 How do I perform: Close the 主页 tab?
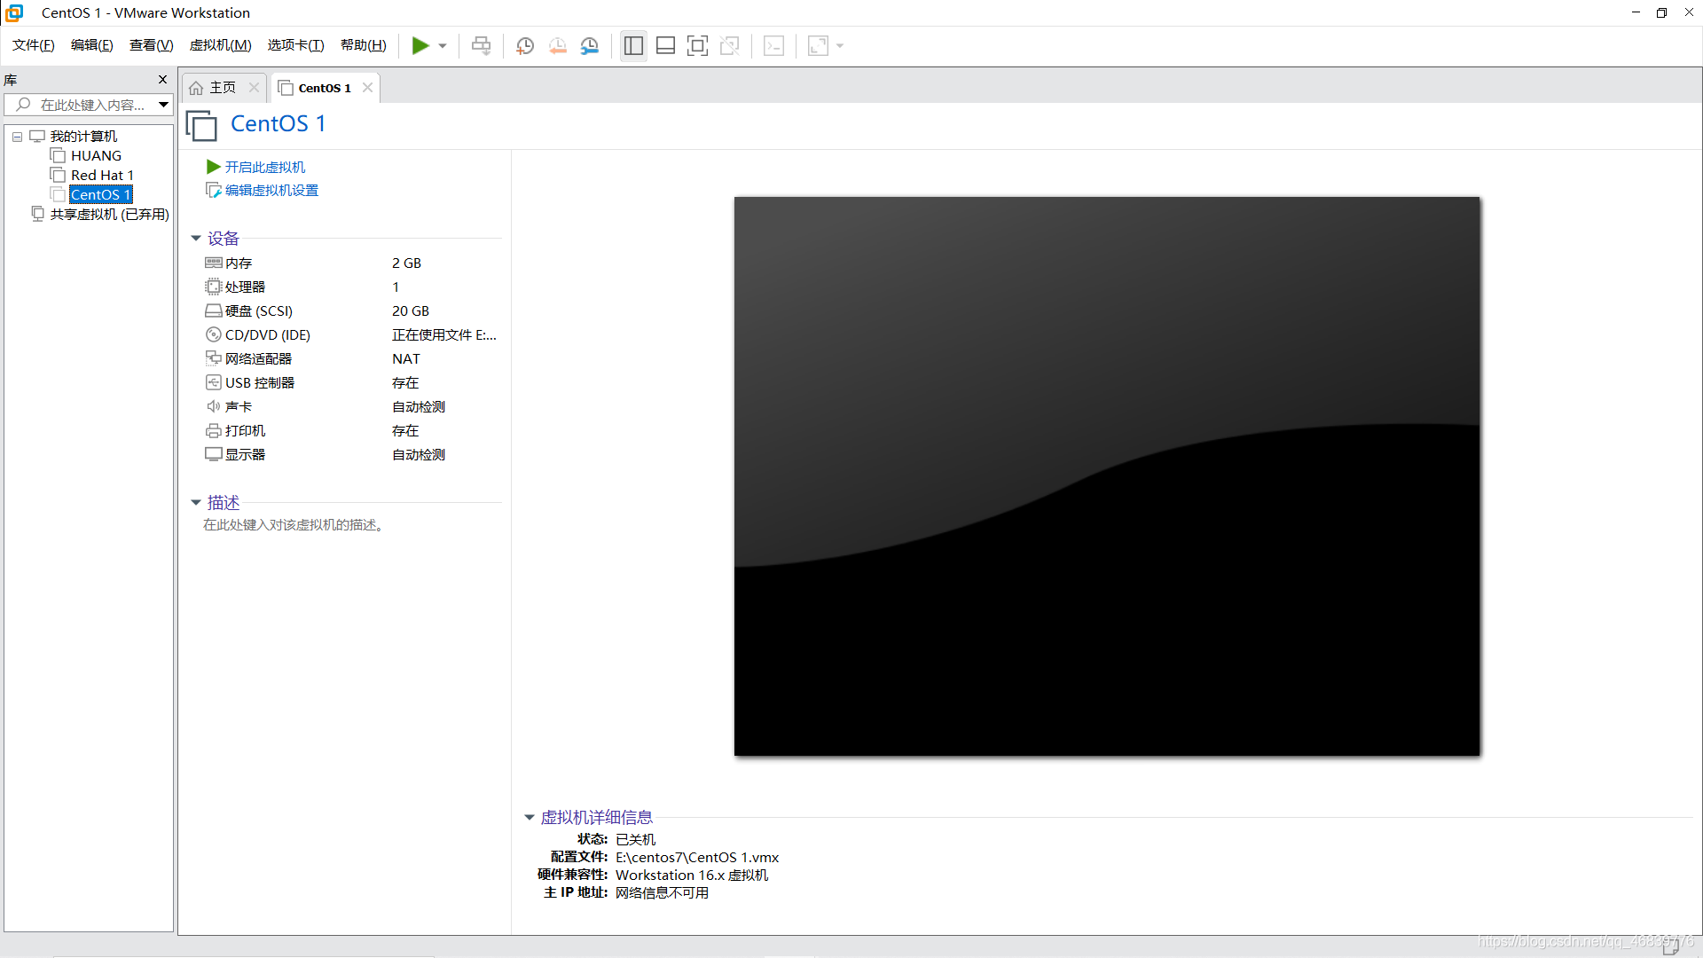[254, 87]
